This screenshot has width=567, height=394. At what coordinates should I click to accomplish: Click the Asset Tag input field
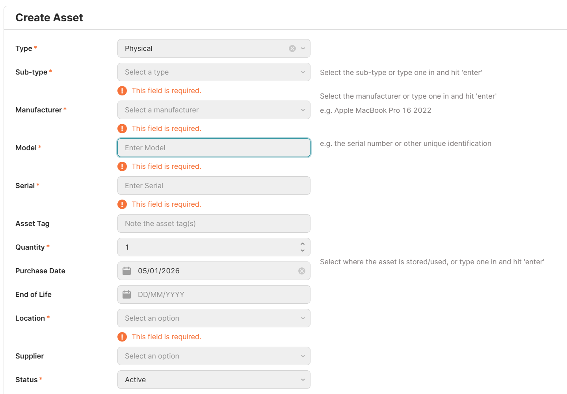click(x=214, y=224)
